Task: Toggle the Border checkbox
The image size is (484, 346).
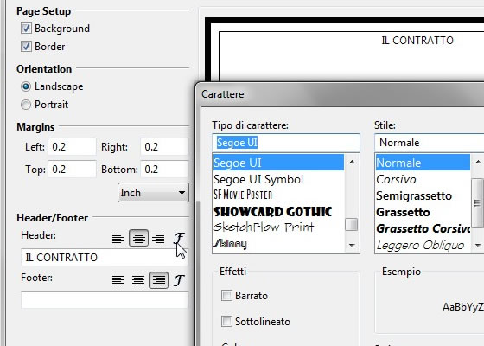Action: [26, 47]
